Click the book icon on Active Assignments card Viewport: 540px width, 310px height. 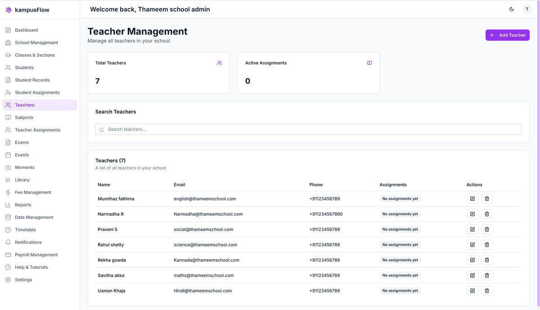pos(369,63)
